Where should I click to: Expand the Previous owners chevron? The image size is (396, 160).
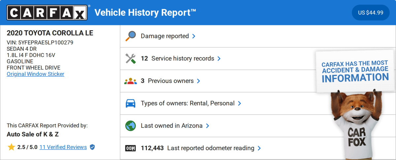pos(198,81)
